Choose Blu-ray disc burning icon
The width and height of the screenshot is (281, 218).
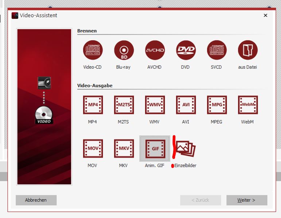pos(124,51)
